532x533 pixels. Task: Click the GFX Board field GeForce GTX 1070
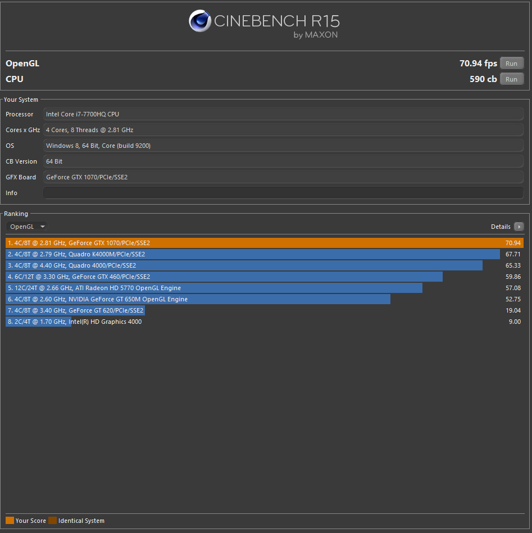coord(283,177)
